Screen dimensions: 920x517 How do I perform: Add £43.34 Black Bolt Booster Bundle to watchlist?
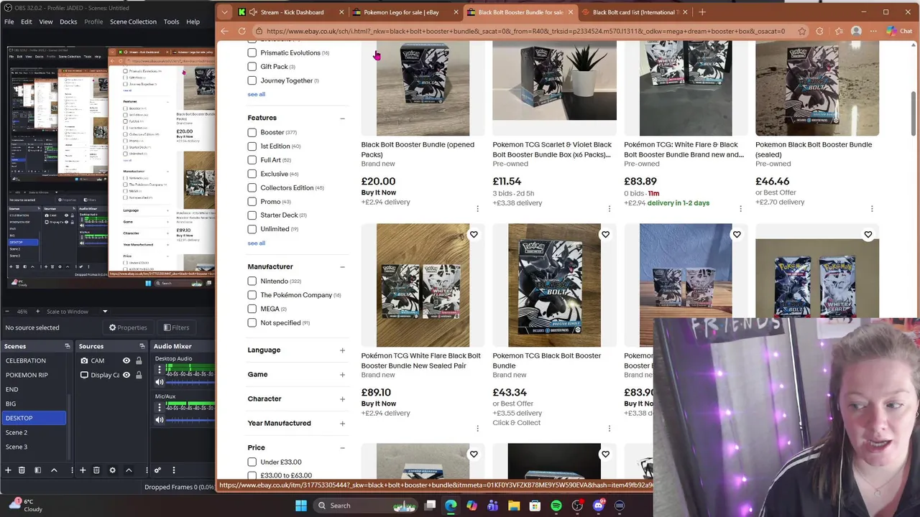[x=605, y=235]
